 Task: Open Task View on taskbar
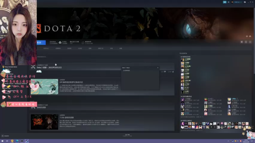(7, 141)
